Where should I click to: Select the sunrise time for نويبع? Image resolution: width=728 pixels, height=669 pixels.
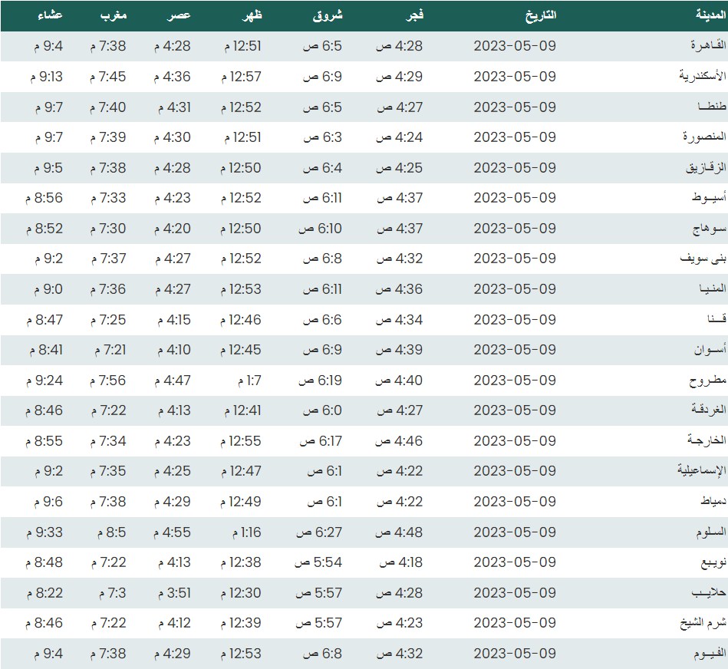[x=318, y=562]
